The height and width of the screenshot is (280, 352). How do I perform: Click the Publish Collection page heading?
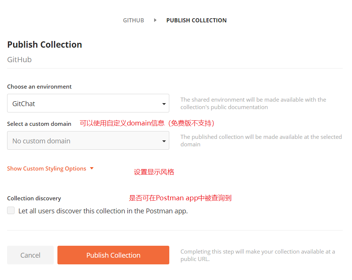44,45
